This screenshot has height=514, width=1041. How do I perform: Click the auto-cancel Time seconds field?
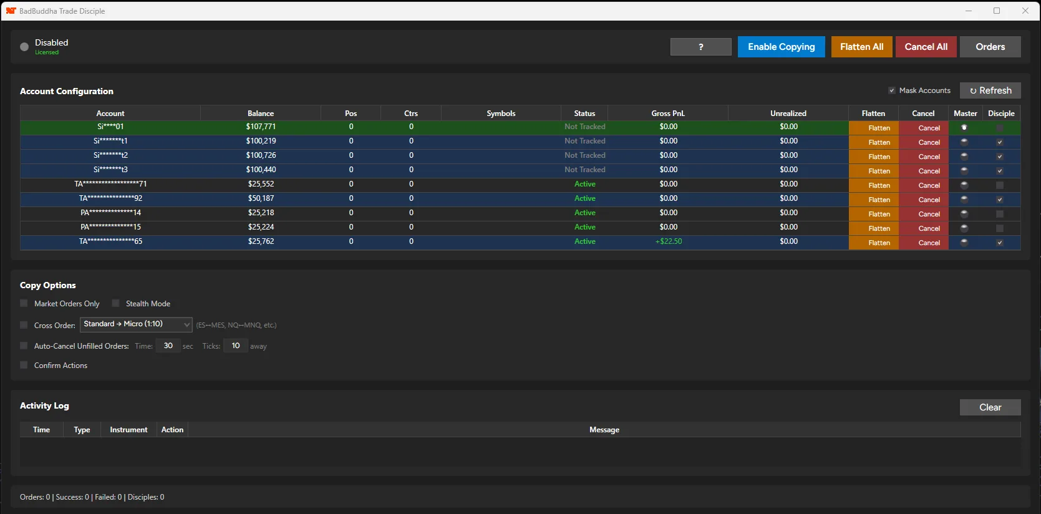[x=168, y=346]
